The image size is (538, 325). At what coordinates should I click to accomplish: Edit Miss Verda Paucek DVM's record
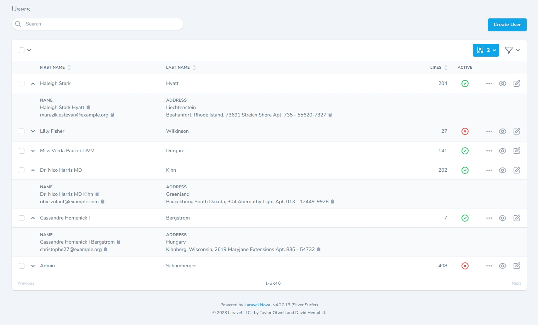516,150
